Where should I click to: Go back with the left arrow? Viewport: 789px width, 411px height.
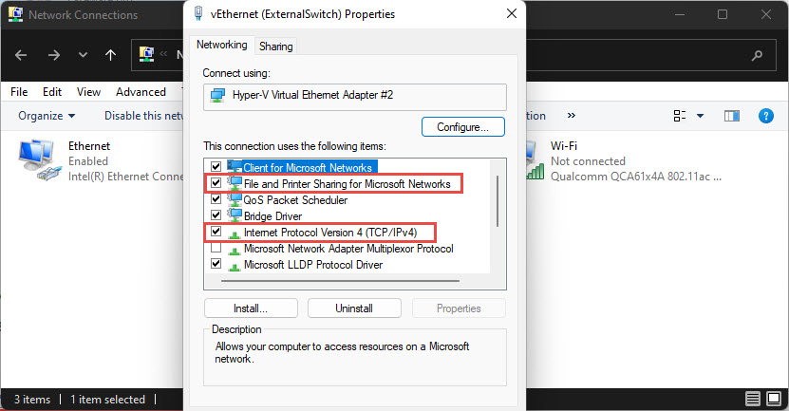pos(22,55)
